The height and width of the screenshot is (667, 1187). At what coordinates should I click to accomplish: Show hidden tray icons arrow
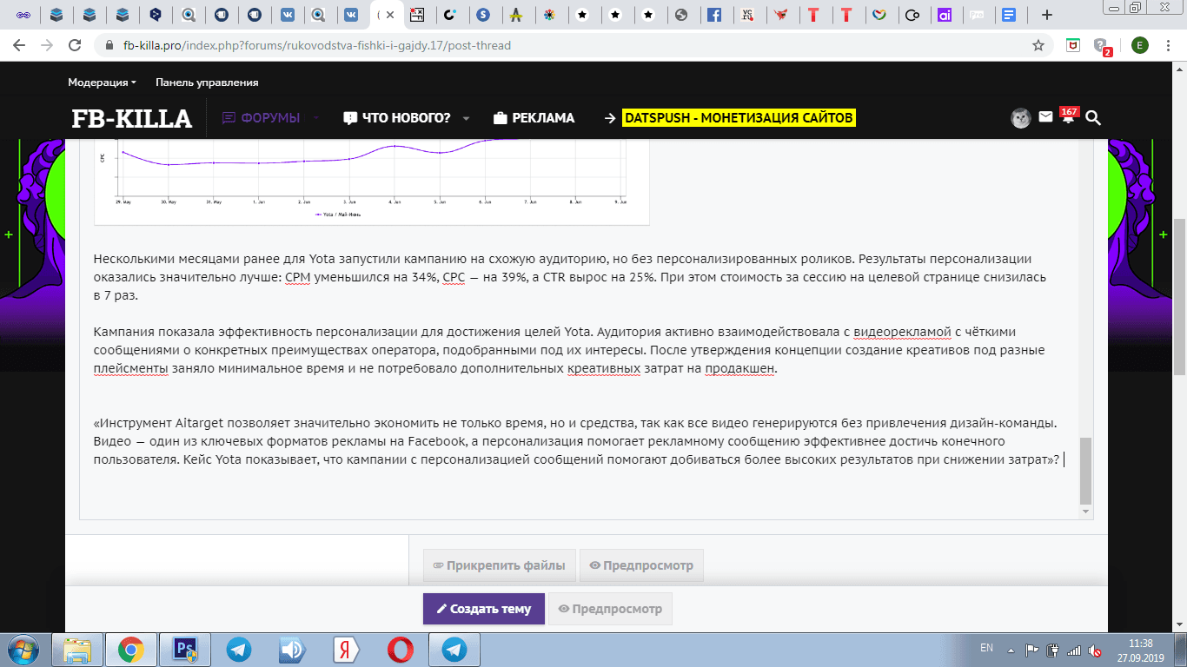pyautogui.click(x=1011, y=650)
